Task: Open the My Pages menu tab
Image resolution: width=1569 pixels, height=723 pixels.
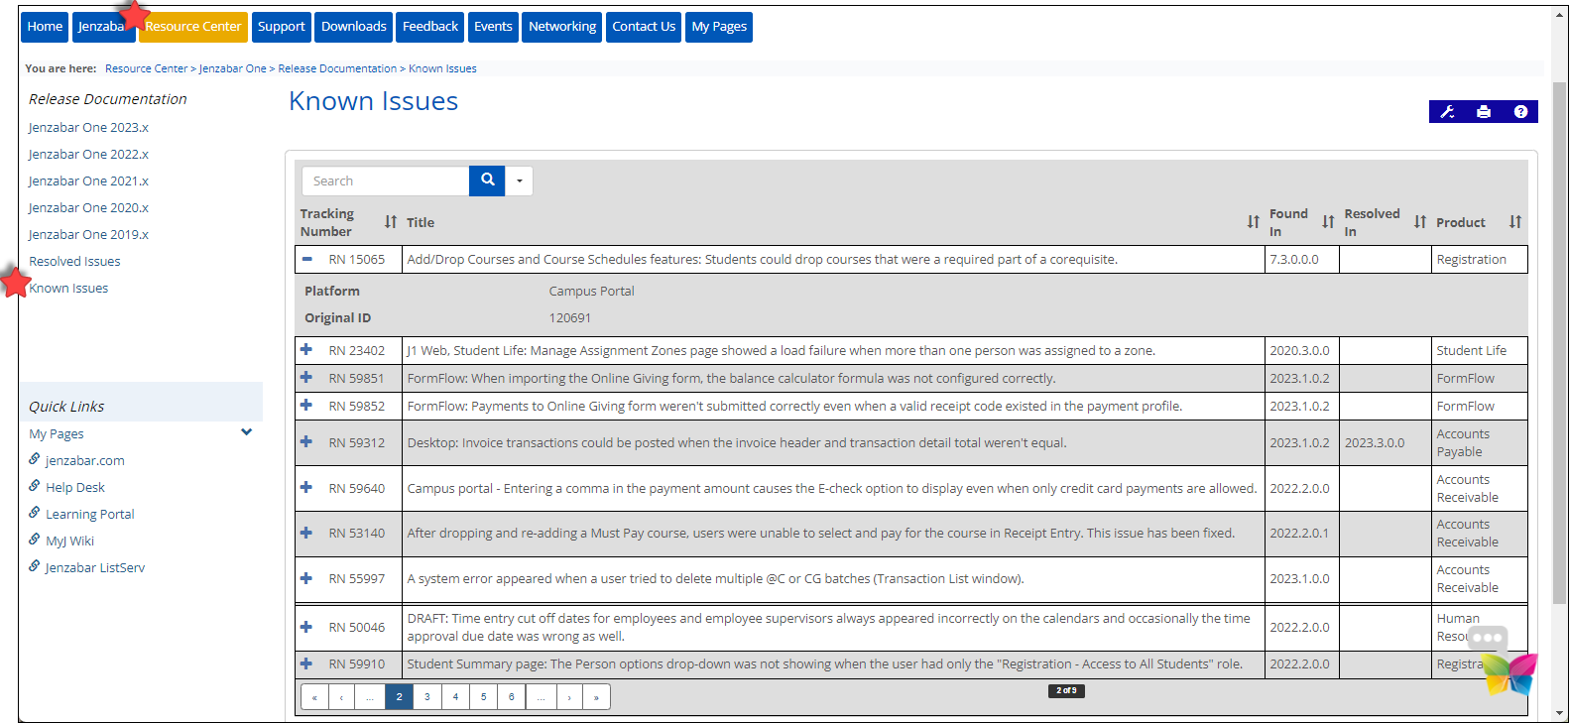Action: point(719,27)
